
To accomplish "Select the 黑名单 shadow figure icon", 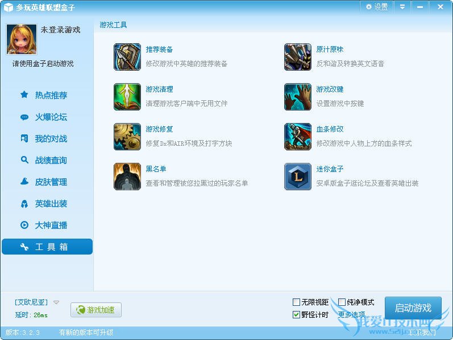I will (x=127, y=177).
